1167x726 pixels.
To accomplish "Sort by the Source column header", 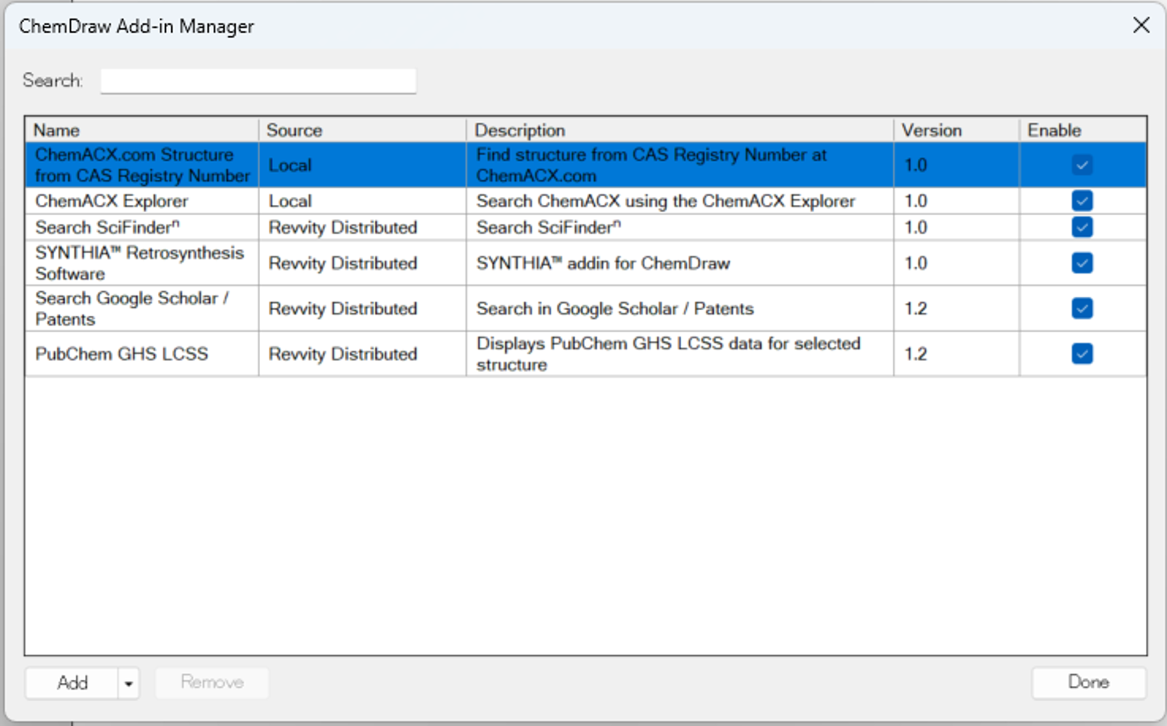I will point(362,131).
